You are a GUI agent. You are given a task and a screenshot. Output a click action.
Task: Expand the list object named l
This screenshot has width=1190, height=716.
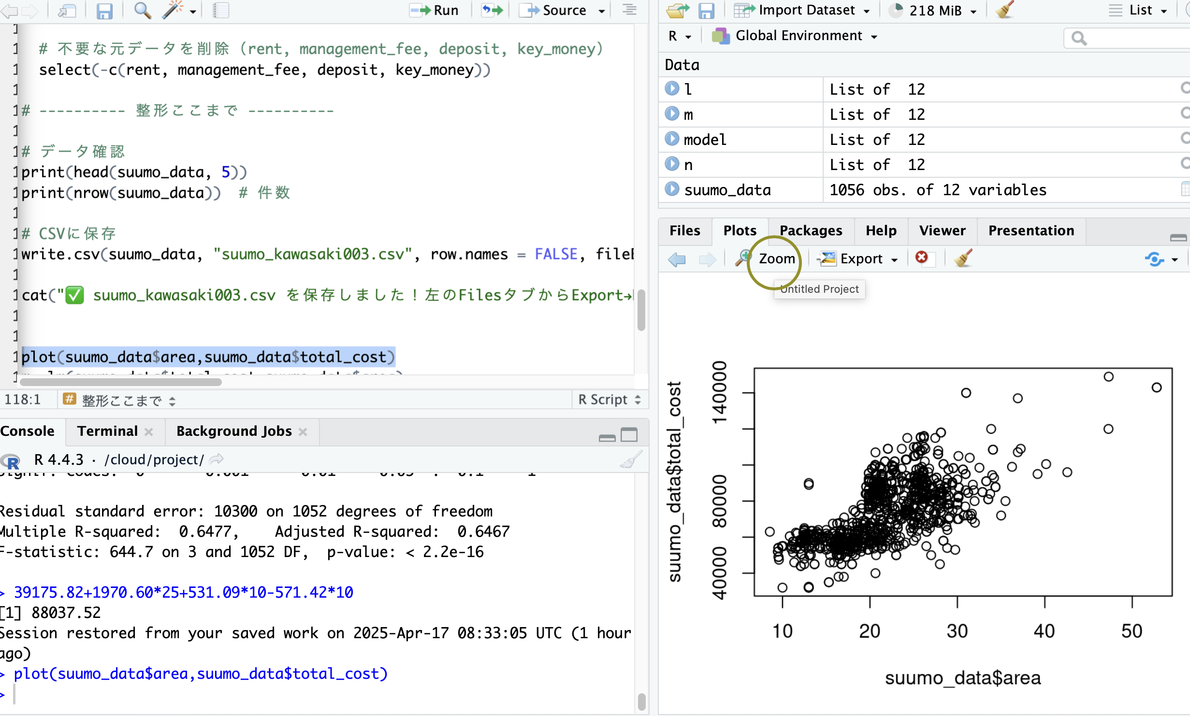(x=672, y=88)
